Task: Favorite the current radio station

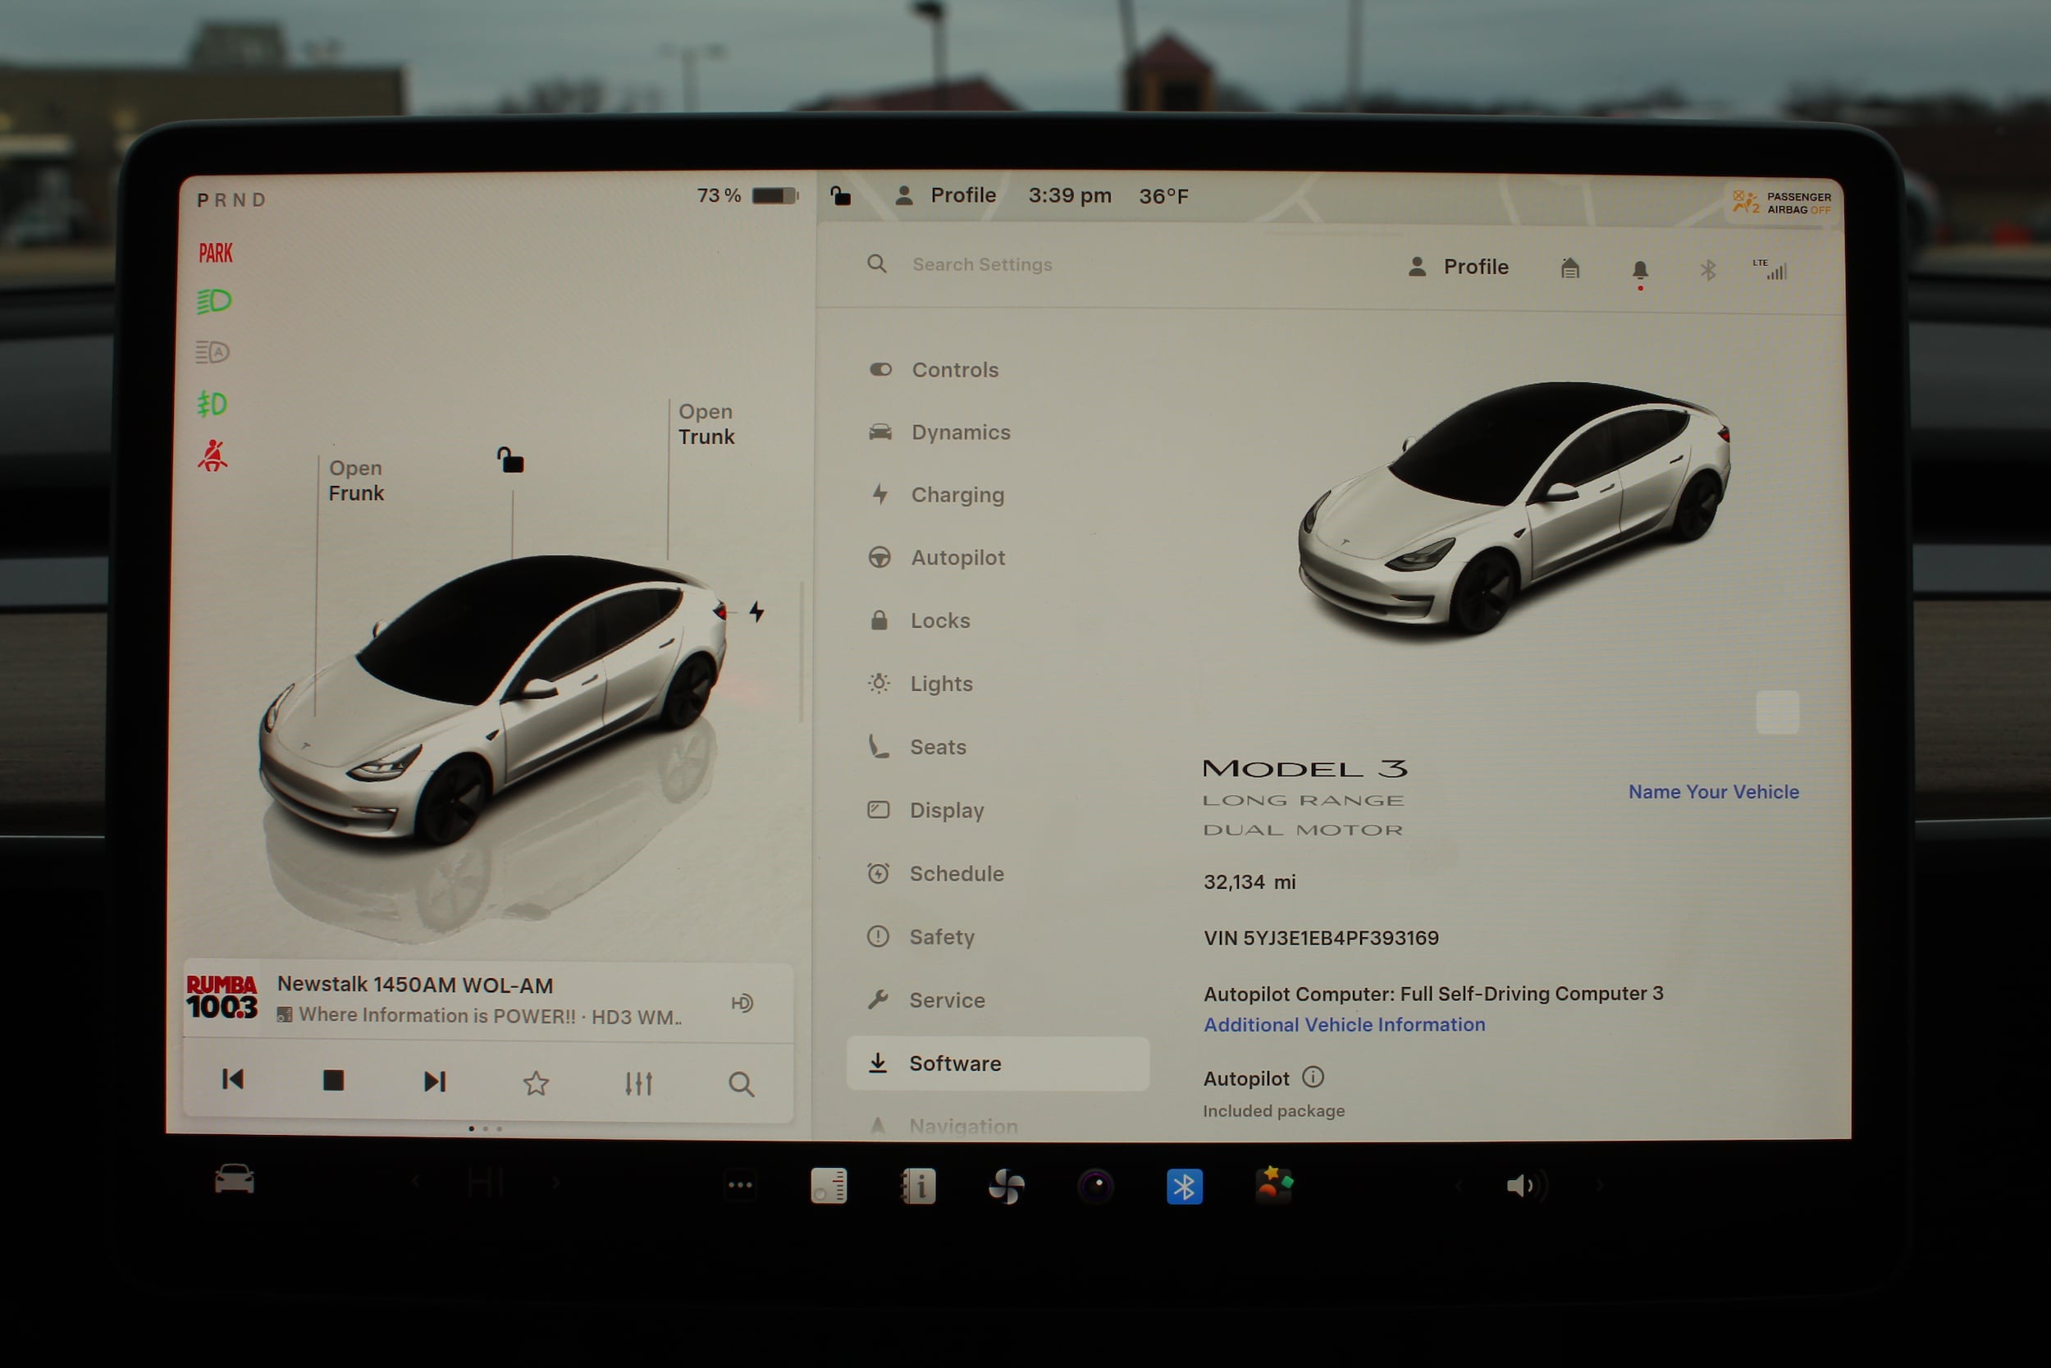Action: point(536,1083)
